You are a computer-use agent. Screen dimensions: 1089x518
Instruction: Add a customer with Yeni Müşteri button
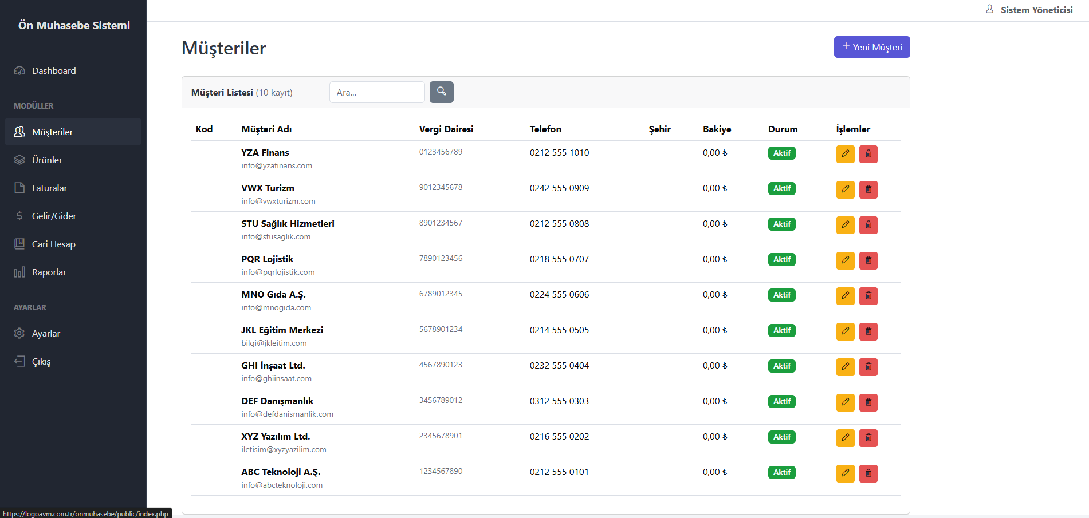(x=872, y=47)
